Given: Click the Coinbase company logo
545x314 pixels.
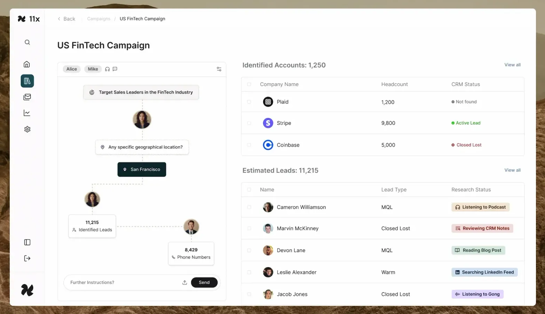Looking at the screenshot, I should click(268, 145).
